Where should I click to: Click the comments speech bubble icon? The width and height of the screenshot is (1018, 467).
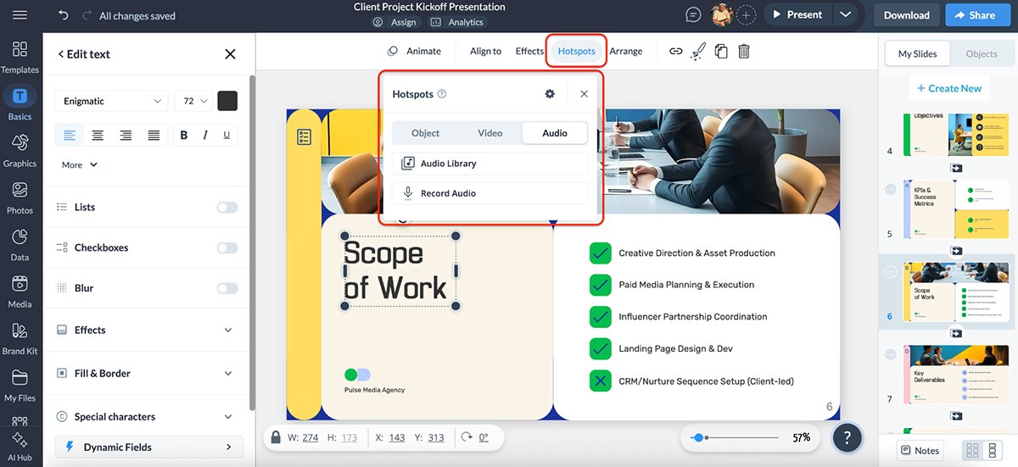[x=693, y=15]
